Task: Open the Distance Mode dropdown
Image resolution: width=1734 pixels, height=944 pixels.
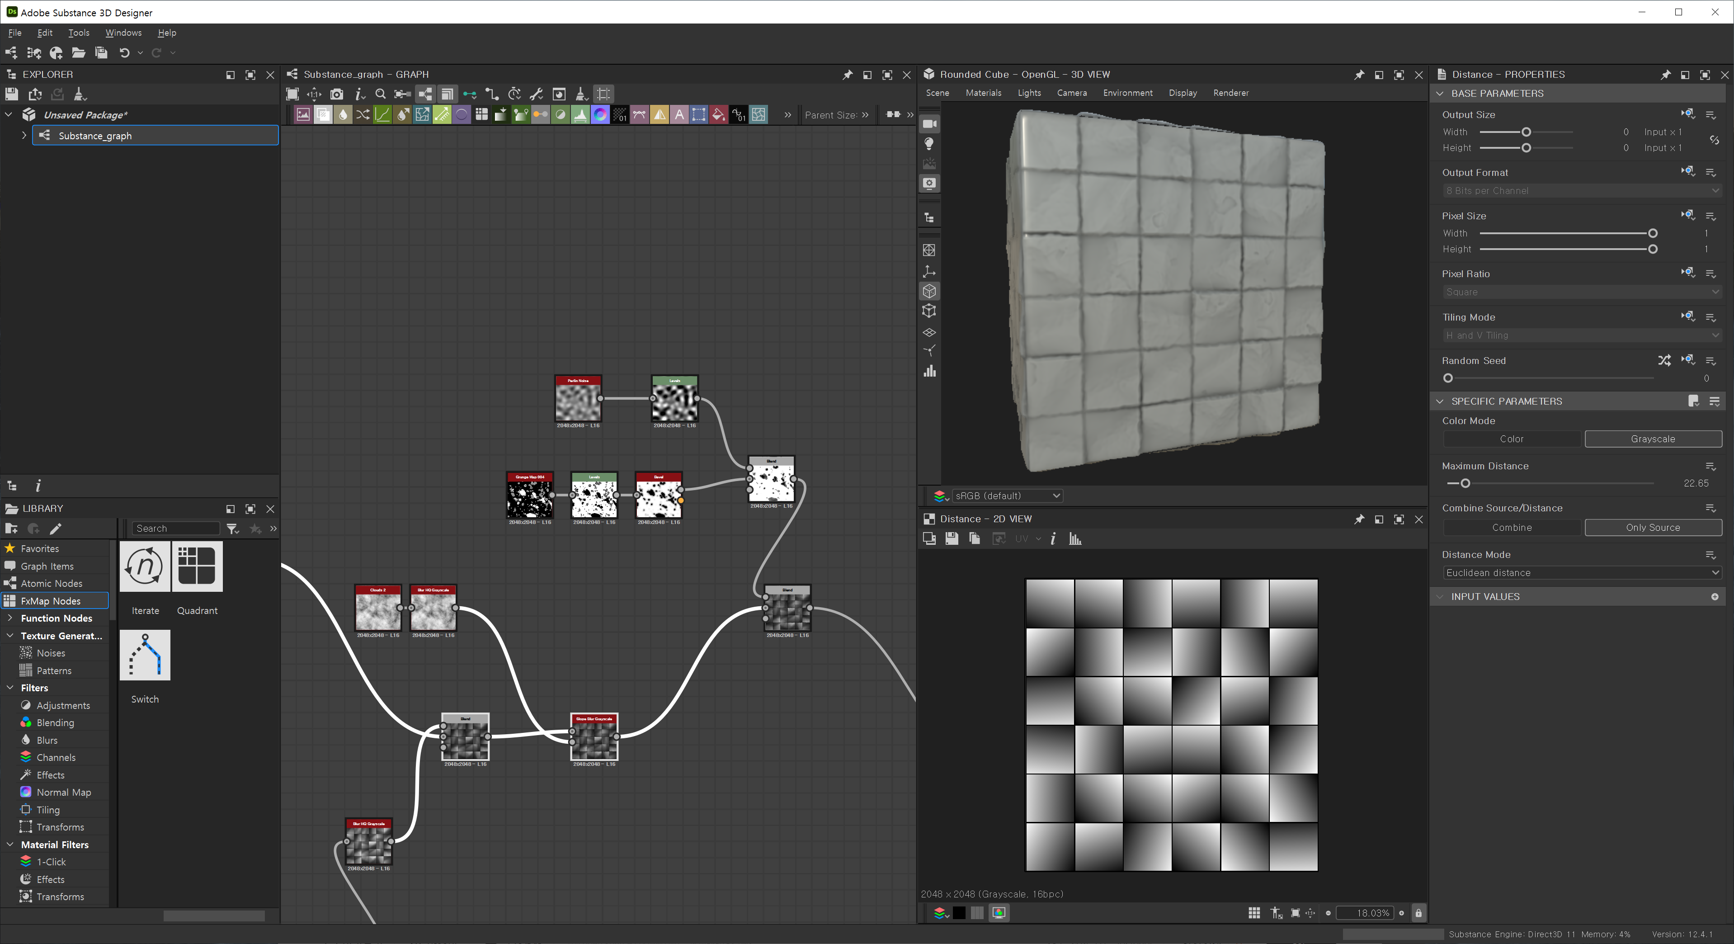Action: pos(1582,573)
